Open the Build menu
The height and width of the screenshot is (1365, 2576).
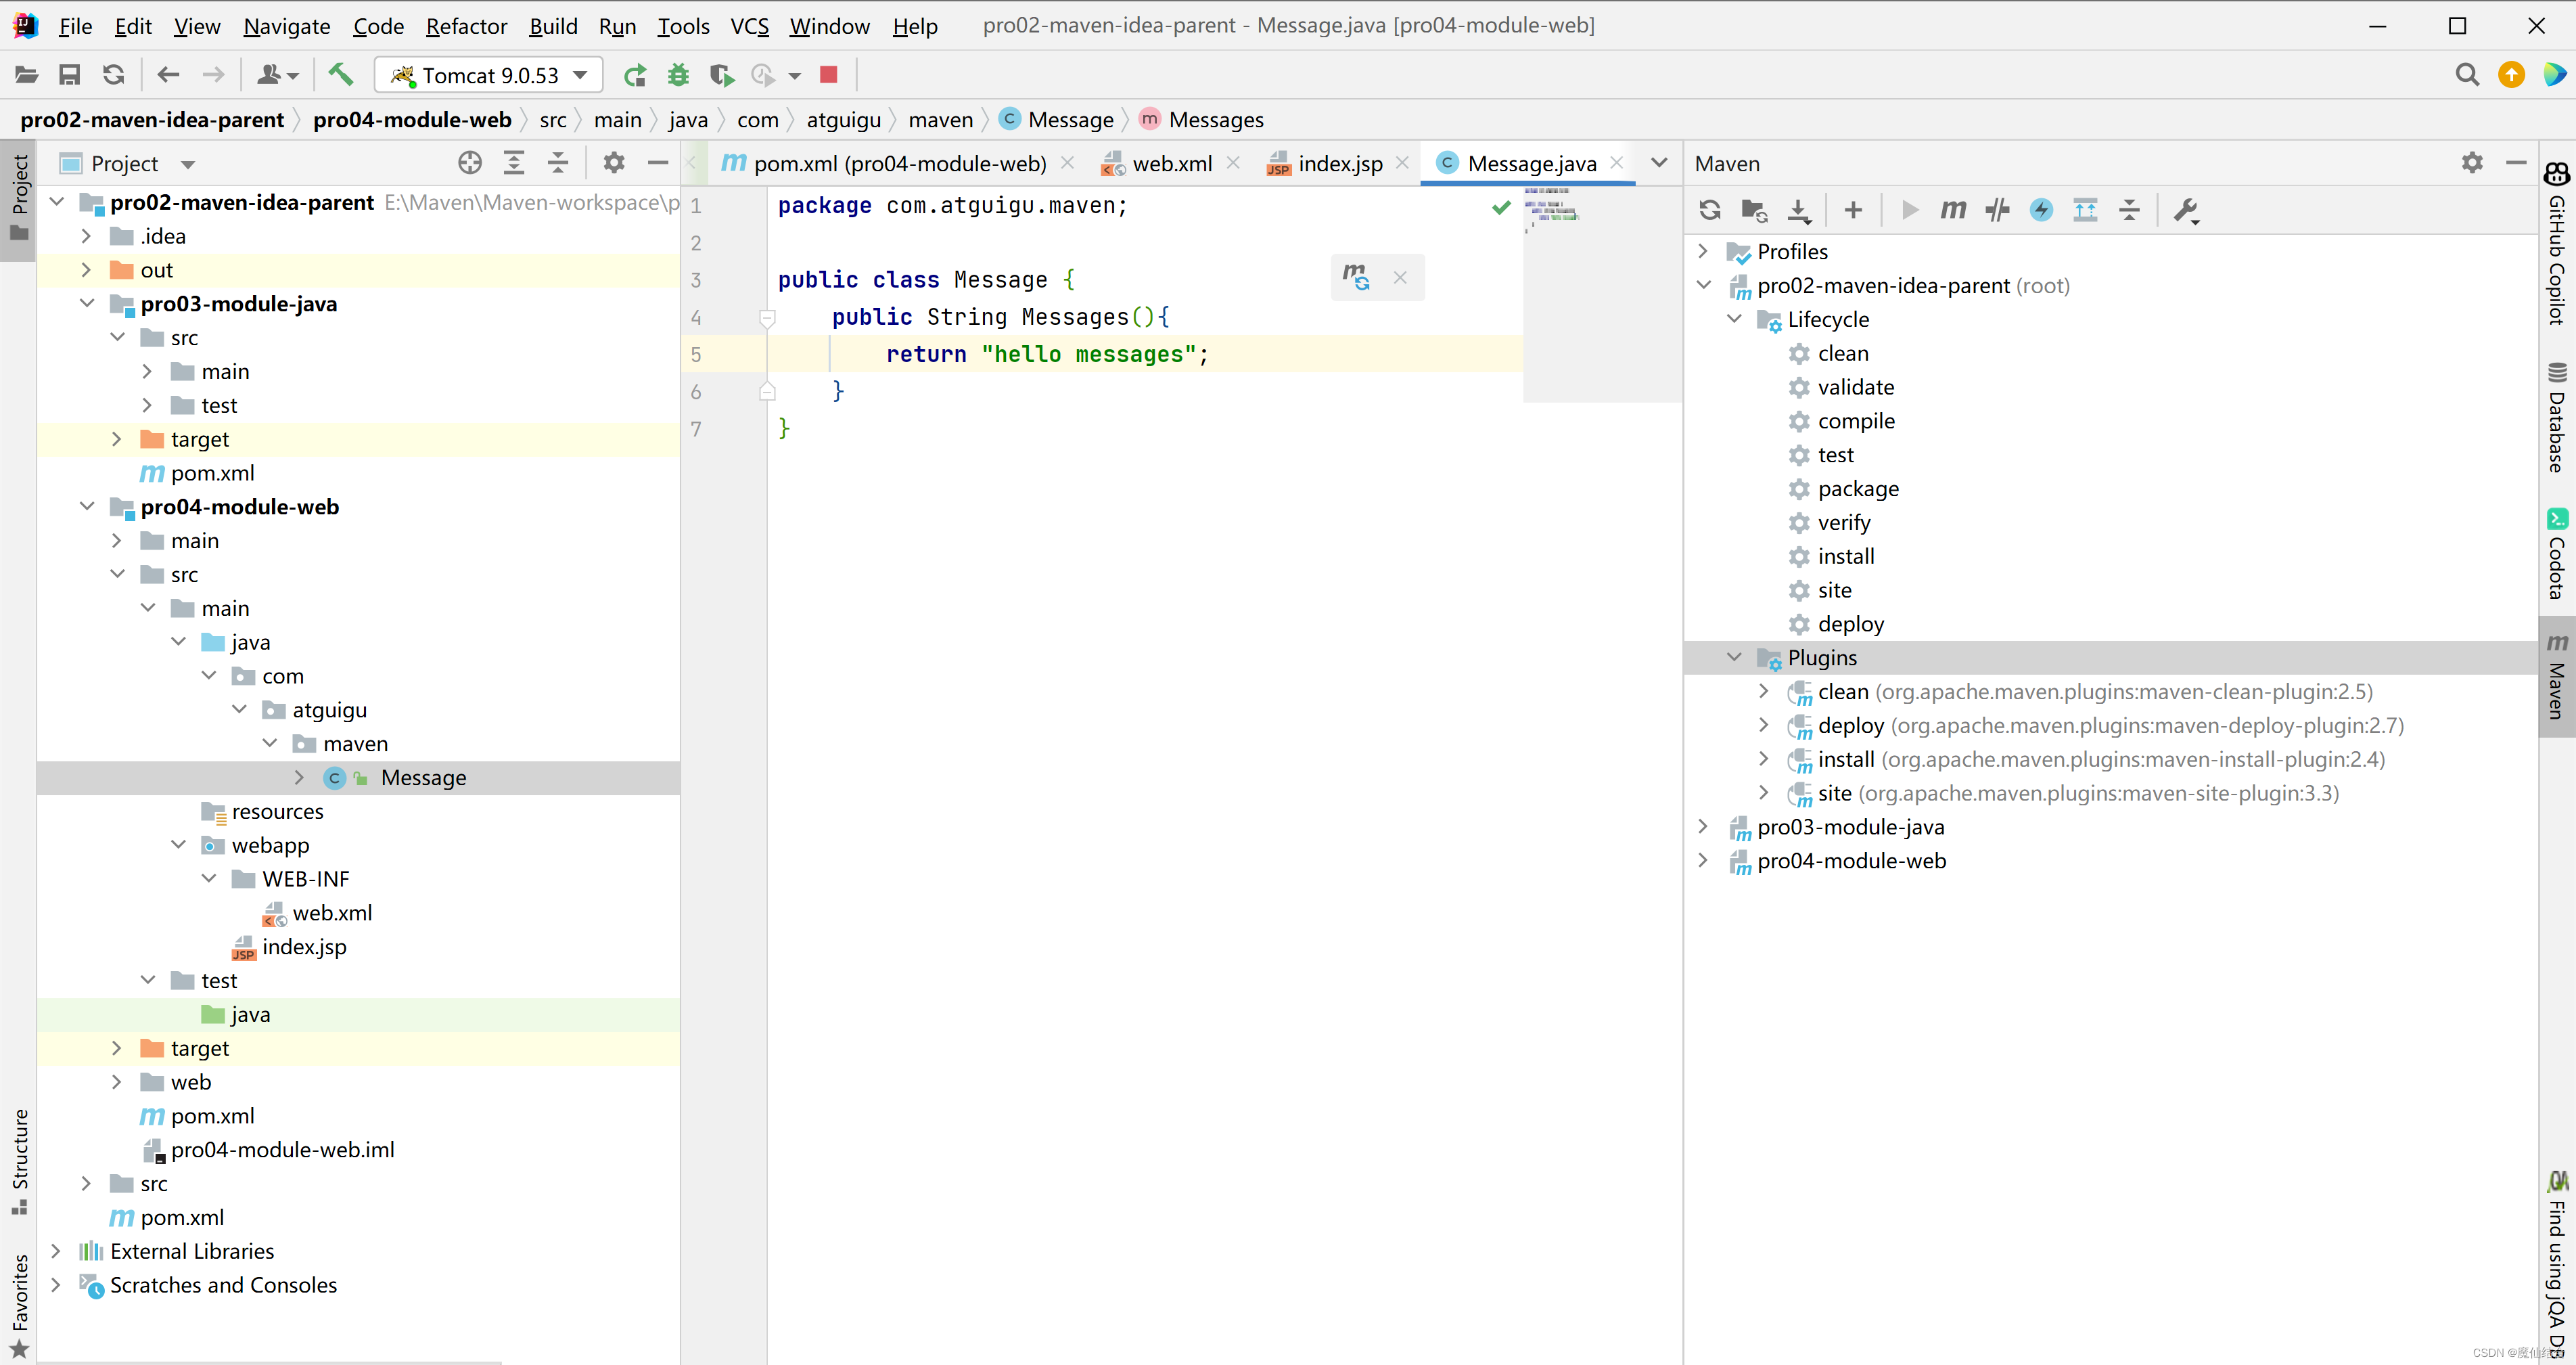pyautogui.click(x=553, y=26)
